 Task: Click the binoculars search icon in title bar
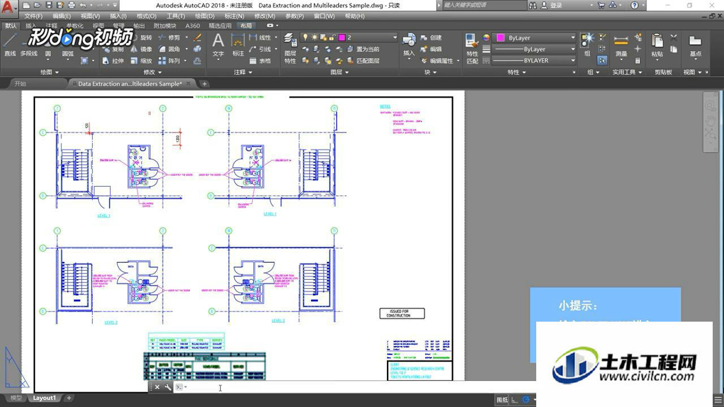point(533,5)
